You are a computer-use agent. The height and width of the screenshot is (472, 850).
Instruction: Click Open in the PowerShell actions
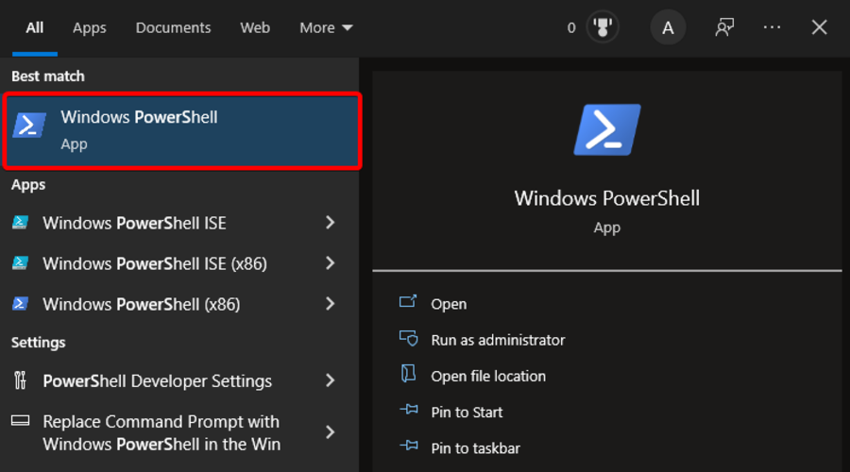pyautogui.click(x=449, y=304)
